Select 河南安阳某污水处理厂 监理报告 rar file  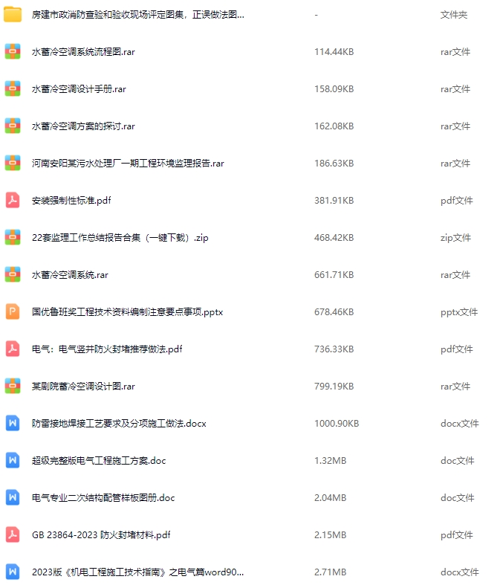point(128,163)
